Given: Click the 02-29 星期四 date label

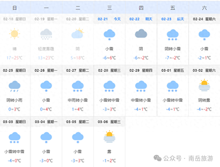Looking at the screenshot, I should tap(141, 70).
